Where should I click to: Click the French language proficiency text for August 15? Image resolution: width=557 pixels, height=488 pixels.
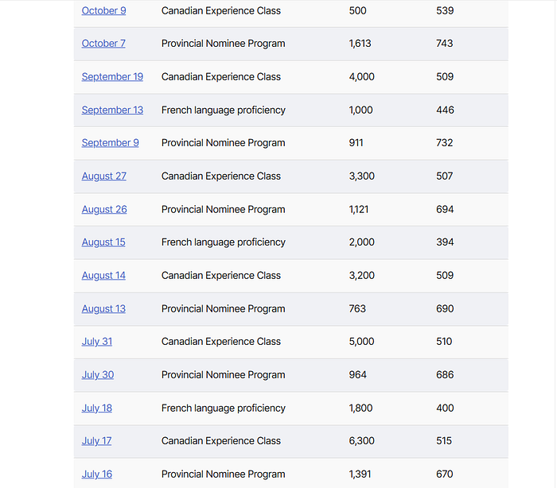223,242
